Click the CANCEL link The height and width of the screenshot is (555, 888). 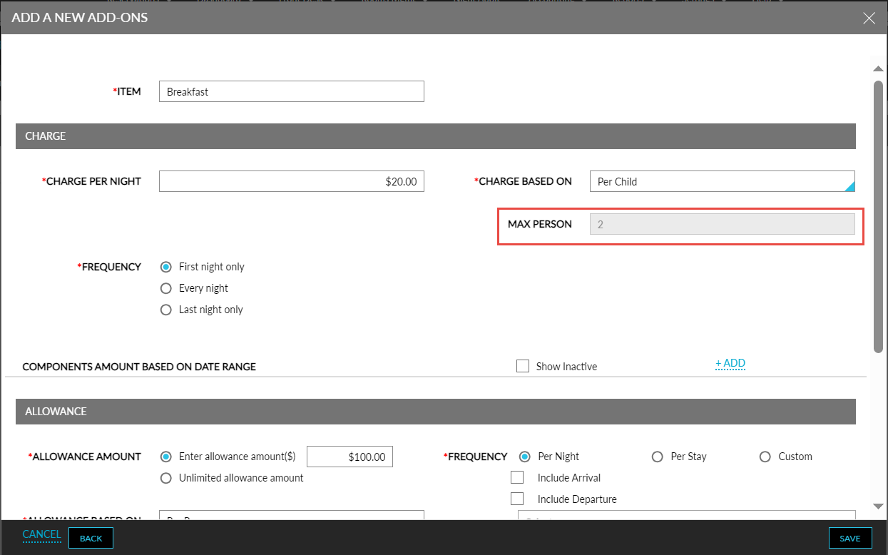click(41, 534)
